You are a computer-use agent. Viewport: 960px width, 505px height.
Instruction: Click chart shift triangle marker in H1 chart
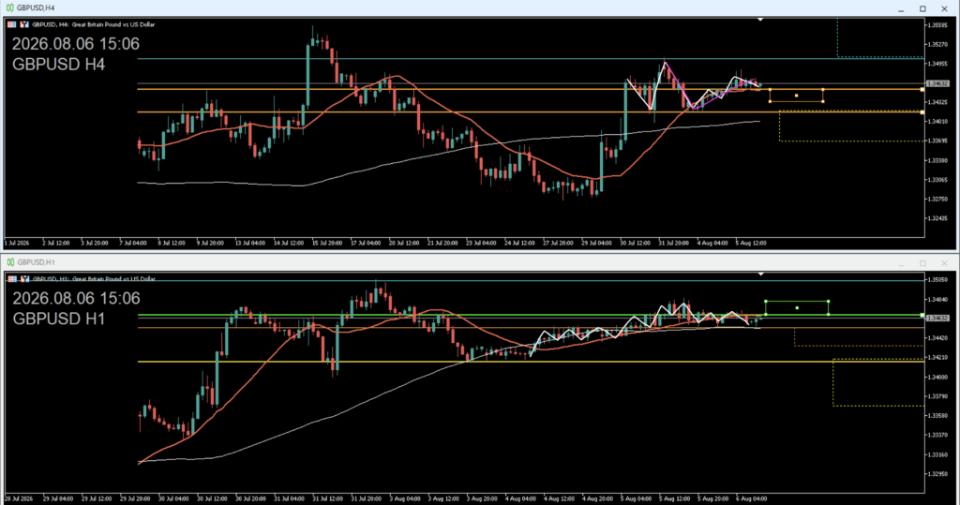point(760,274)
